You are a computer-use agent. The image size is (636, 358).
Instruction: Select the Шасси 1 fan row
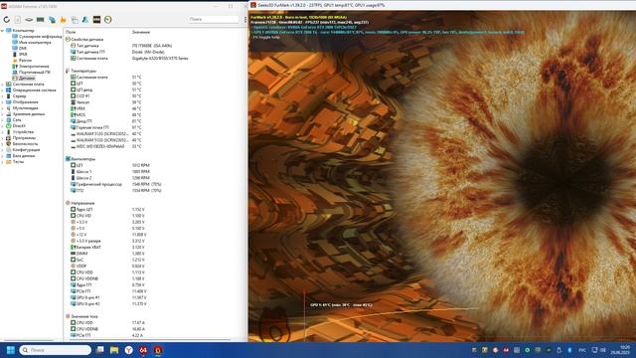(110, 172)
